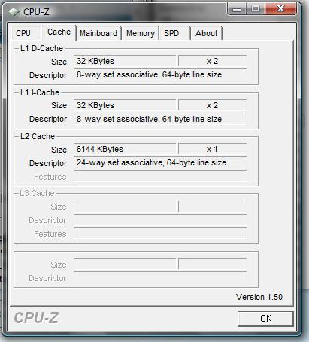
Task: Switch to the CPU tab
Action: [x=23, y=33]
